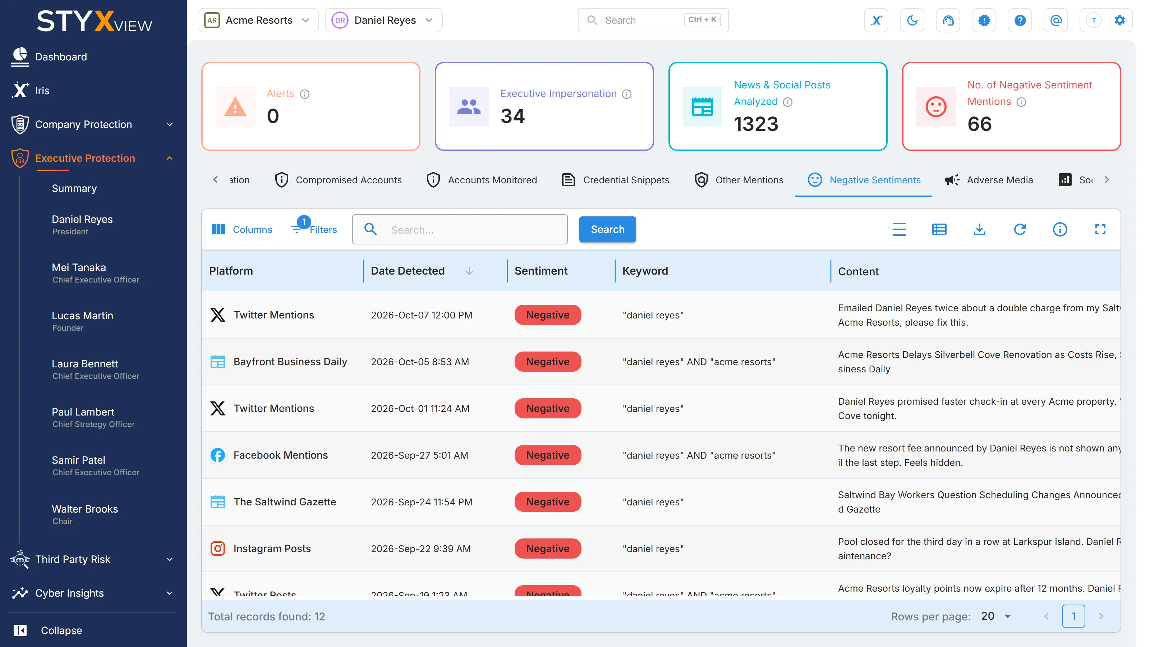Switch to Adverse Media tab

(989, 180)
